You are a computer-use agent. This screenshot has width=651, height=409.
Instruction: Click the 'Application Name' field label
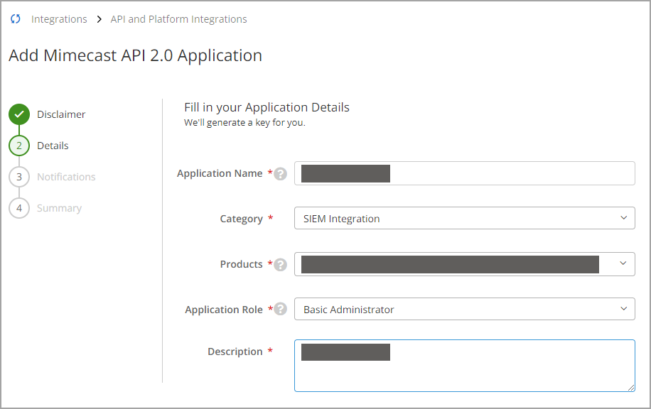(220, 173)
